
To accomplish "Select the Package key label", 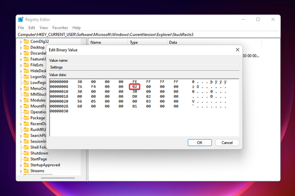I will [x=38, y=118].
